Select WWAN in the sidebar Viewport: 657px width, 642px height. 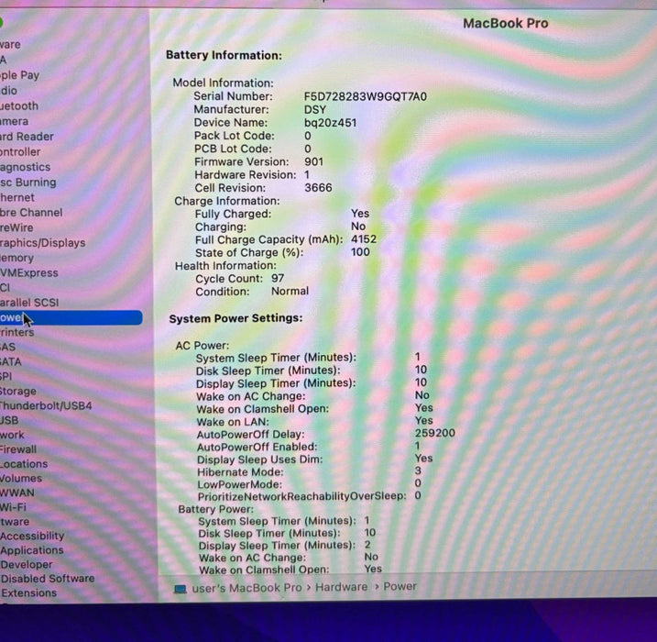click(x=17, y=493)
